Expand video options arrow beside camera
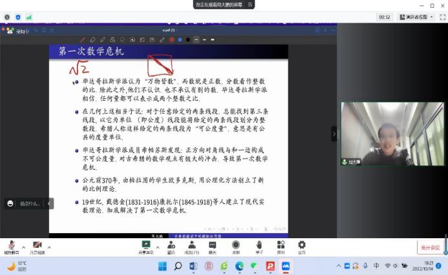The width and height of the screenshot is (448, 275). 50,247
